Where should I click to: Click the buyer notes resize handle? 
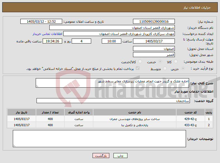click(x=14, y=146)
